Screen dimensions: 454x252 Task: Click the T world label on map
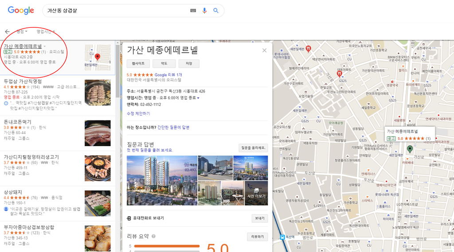click(x=410, y=125)
